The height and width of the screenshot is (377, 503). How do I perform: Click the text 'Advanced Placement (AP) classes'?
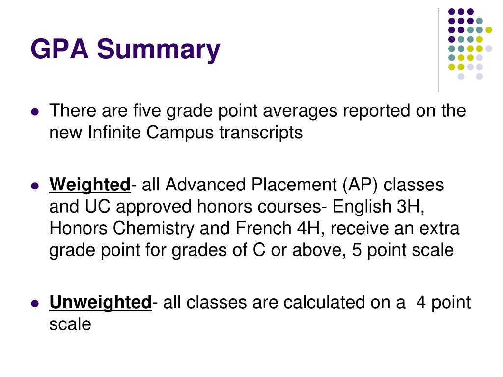[x=305, y=185]
